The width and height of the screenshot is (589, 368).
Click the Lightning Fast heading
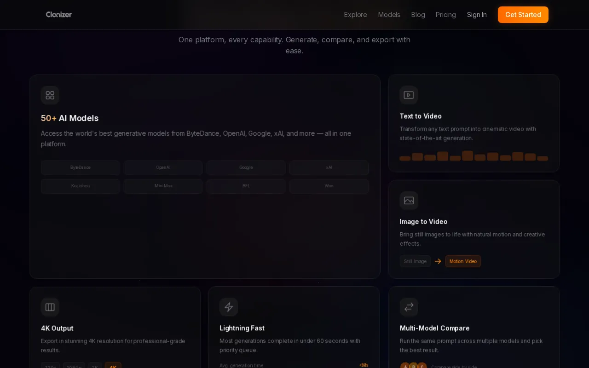tap(242, 328)
